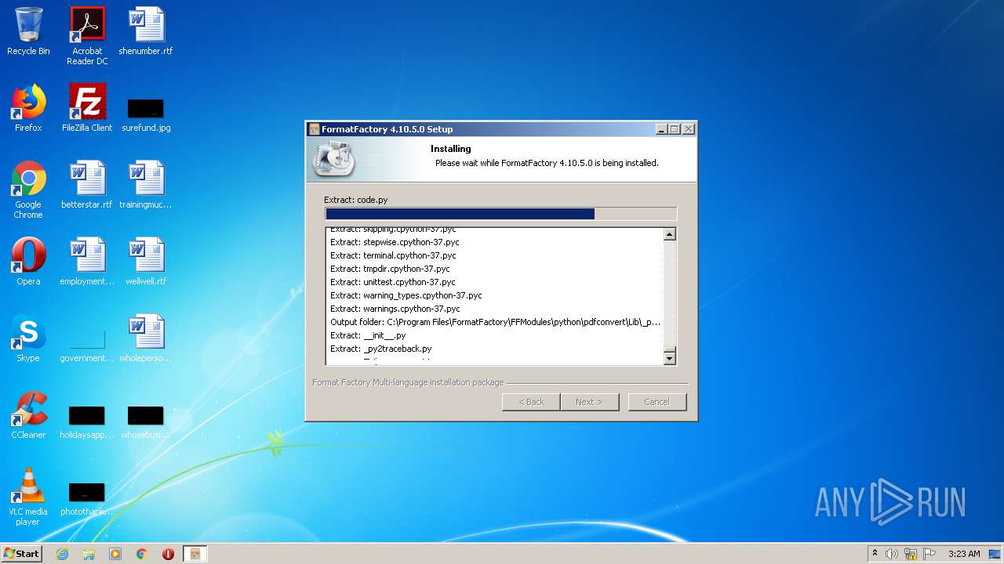
Task: Focus the FormatFactory setup taskbar button
Action: point(195,554)
